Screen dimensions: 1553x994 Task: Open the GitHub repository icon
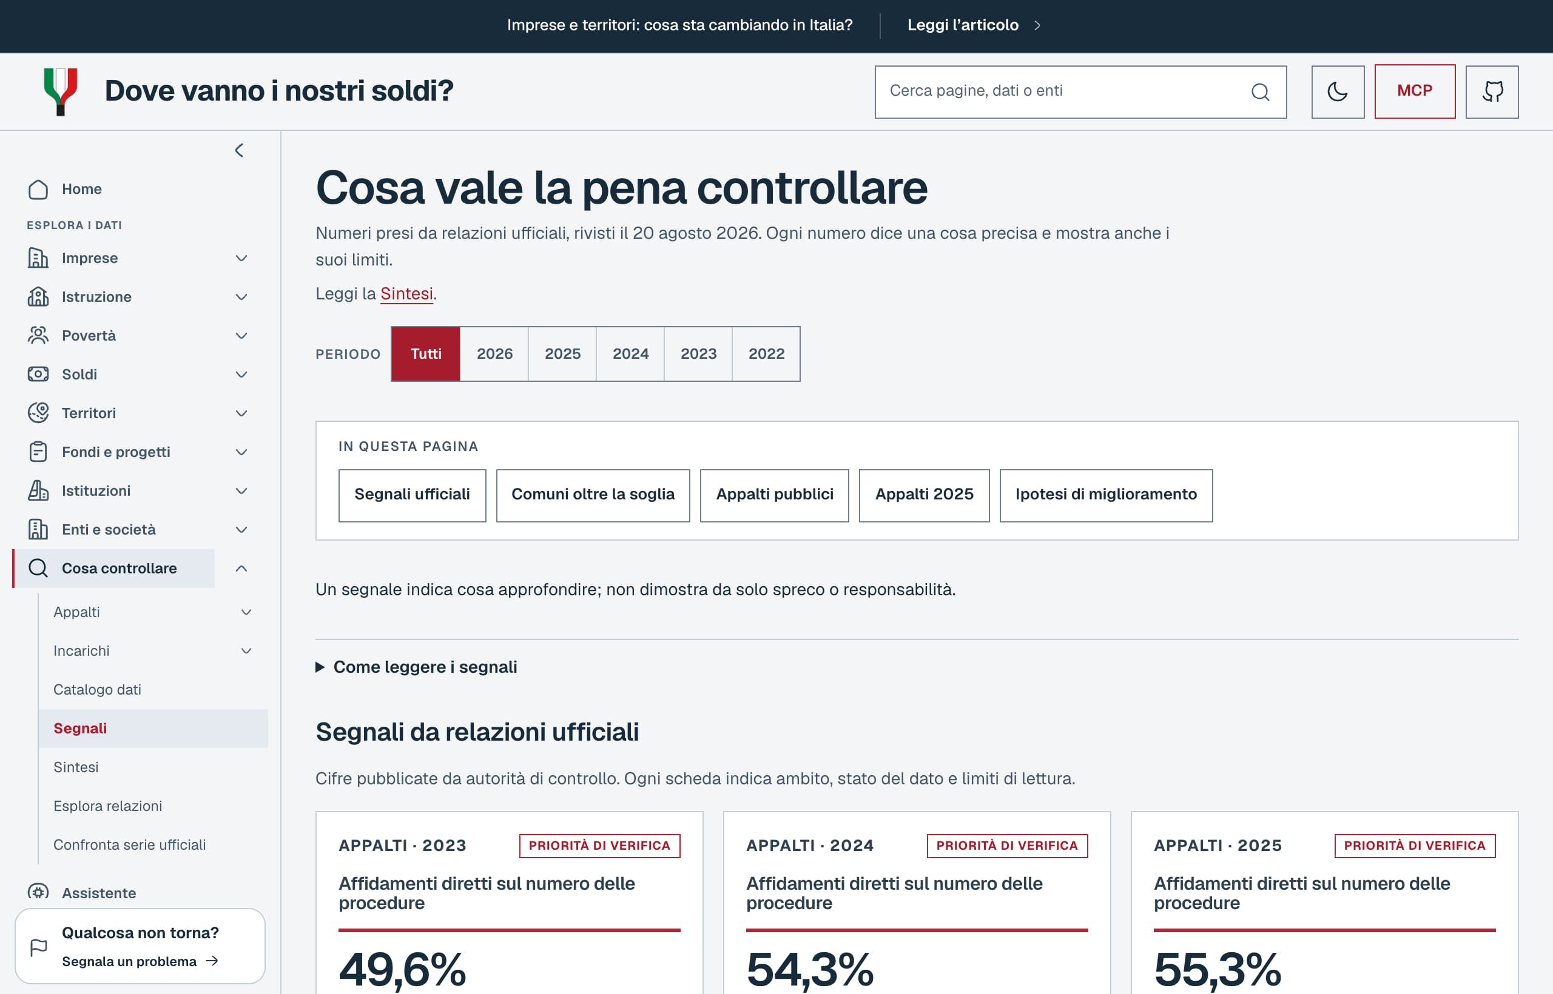1492,92
